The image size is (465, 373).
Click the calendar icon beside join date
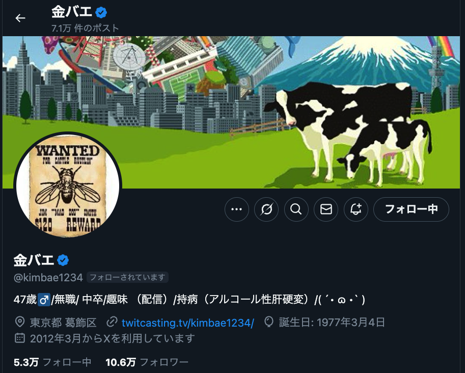(x=20, y=338)
